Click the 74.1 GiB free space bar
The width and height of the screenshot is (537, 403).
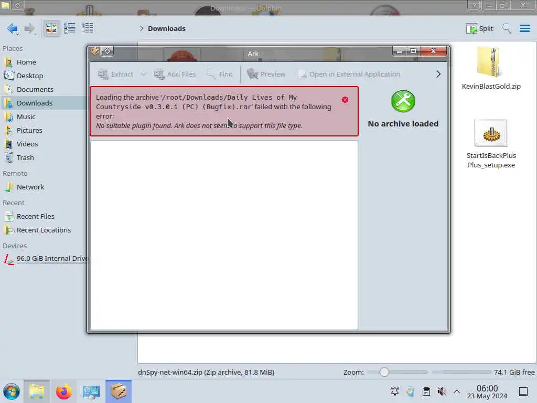[x=483, y=372]
